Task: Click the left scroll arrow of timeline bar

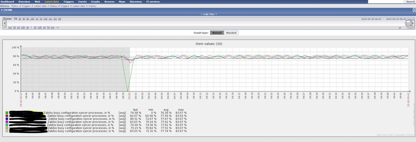Action: click(x=5, y=23)
